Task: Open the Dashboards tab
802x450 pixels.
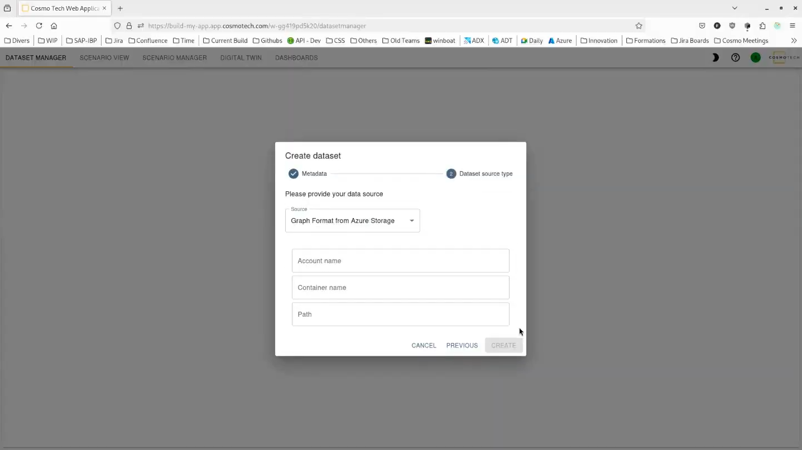Action: point(296,57)
